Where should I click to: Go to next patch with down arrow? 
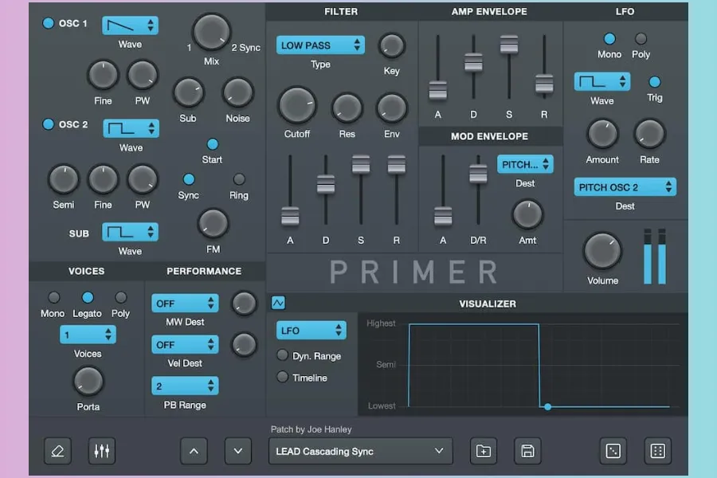(x=237, y=451)
